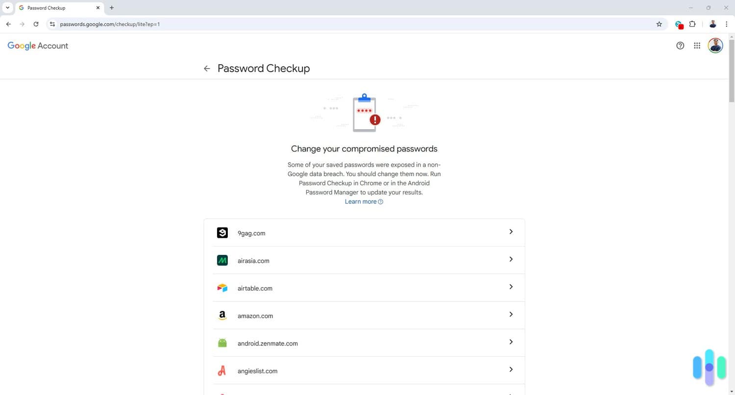Viewport: 735px width, 395px height.
Task: Expand the amazon.com entry chevron
Action: tap(511, 314)
